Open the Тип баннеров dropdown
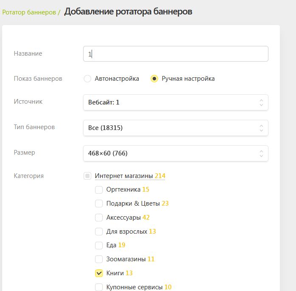Image resolution: width=296 pixels, height=291 pixels. [176, 128]
